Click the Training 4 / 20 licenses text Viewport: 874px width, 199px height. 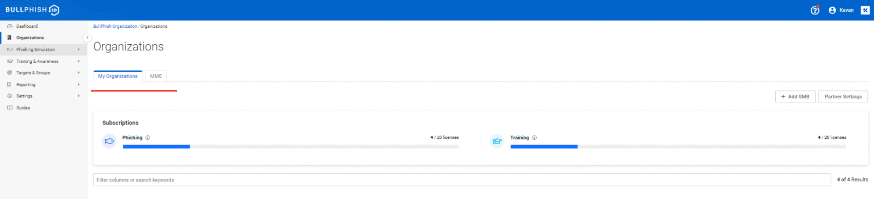(832, 138)
